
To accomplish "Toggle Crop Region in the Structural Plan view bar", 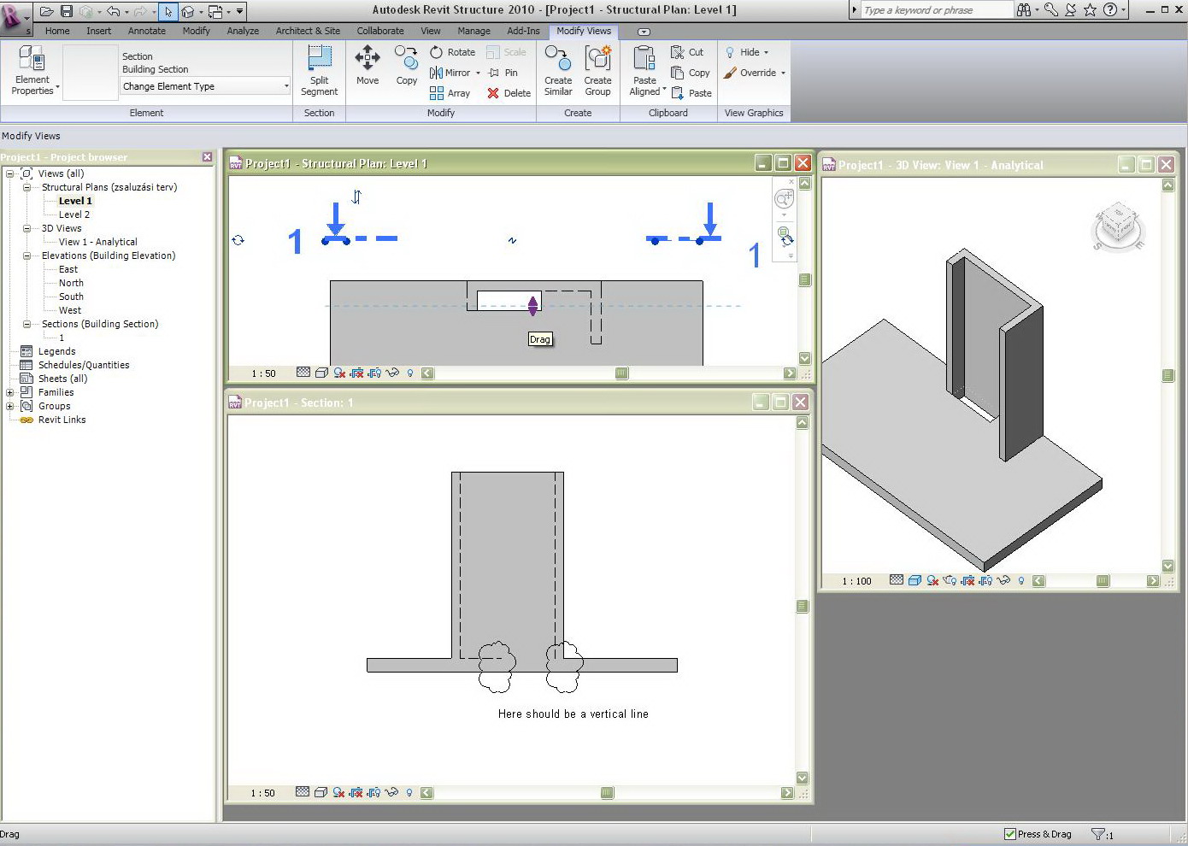I will click(357, 373).
